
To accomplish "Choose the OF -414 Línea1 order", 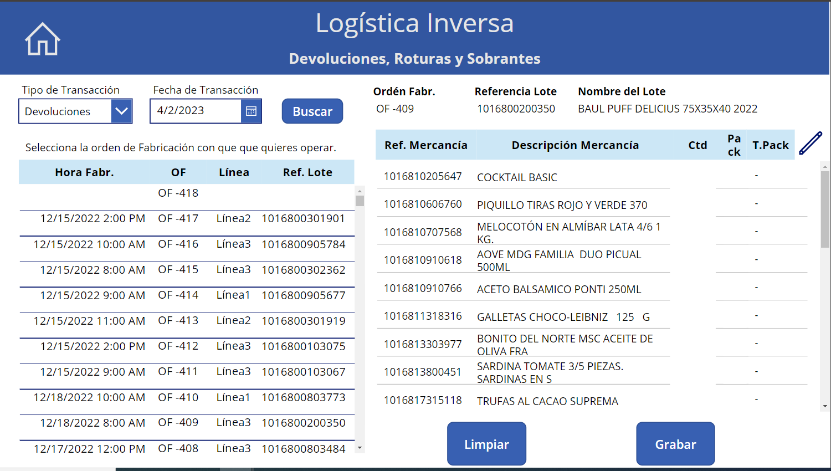I will tap(186, 295).
